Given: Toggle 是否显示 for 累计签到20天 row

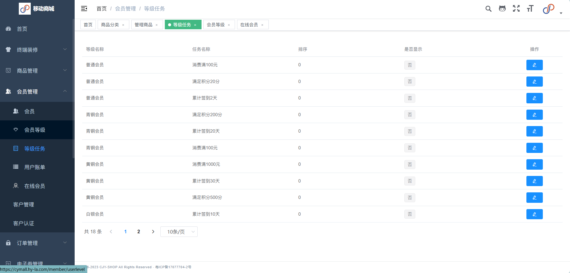Looking at the screenshot, I should [410, 131].
